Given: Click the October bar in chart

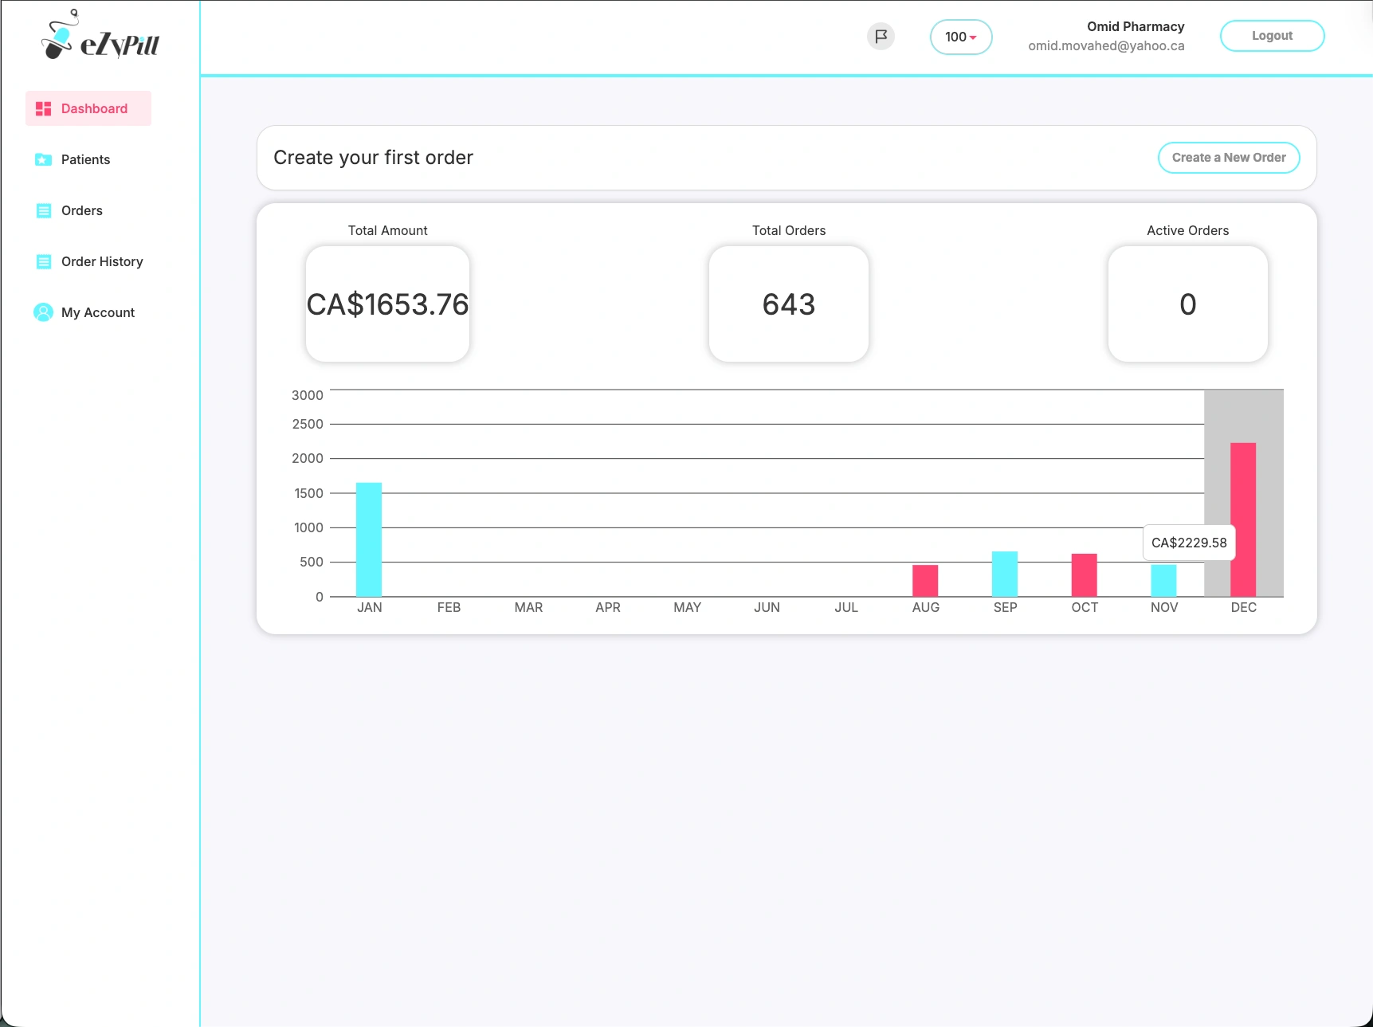Looking at the screenshot, I should tap(1084, 575).
